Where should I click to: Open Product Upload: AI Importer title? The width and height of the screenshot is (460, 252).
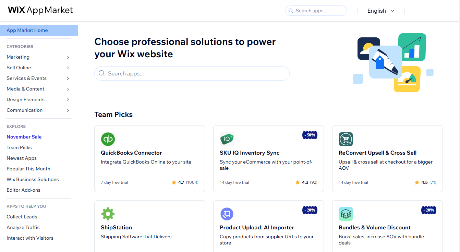click(x=257, y=228)
